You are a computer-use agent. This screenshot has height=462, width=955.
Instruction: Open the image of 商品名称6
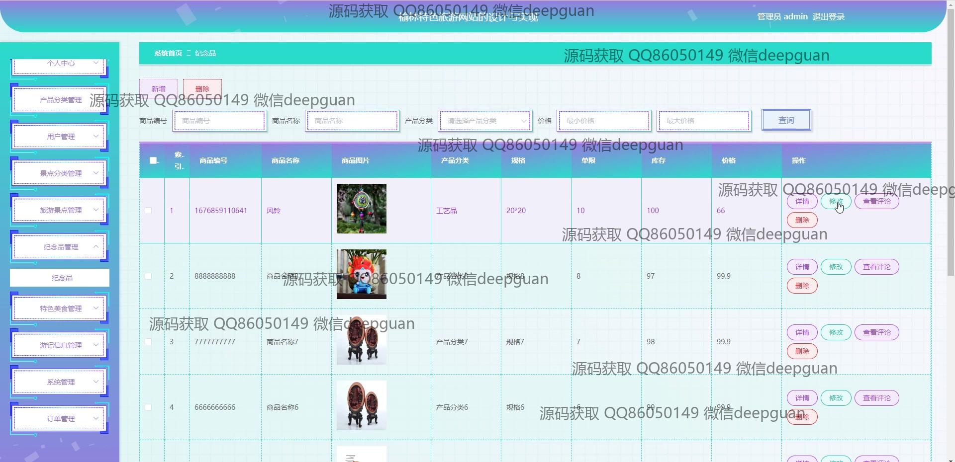tap(362, 405)
